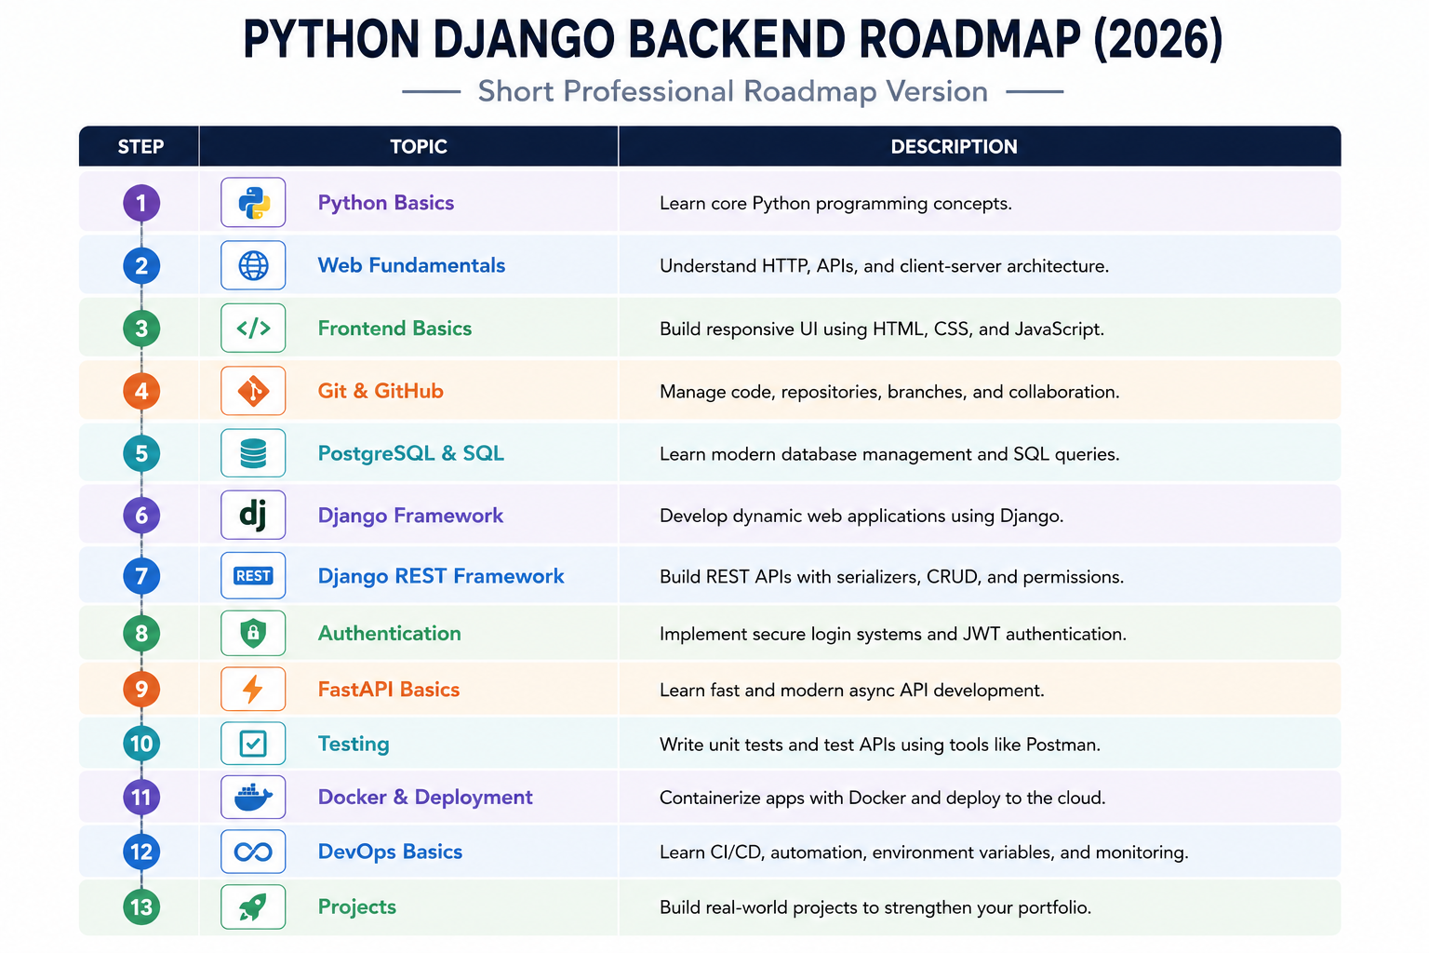This screenshot has height=953, width=1429.
Task: Click description about repositories, branches, and collaboration
Action: tap(889, 392)
